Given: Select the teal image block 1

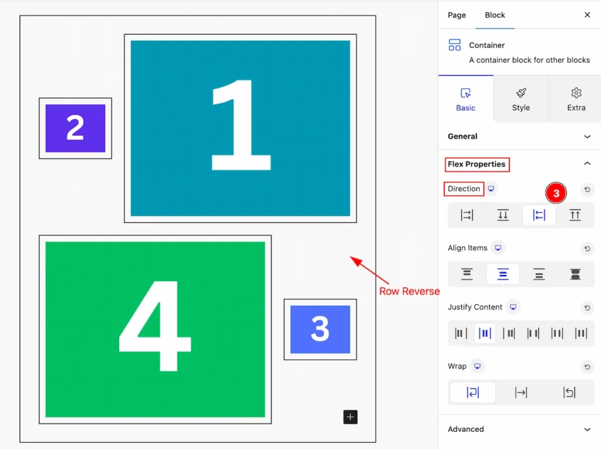Looking at the screenshot, I should [240, 129].
